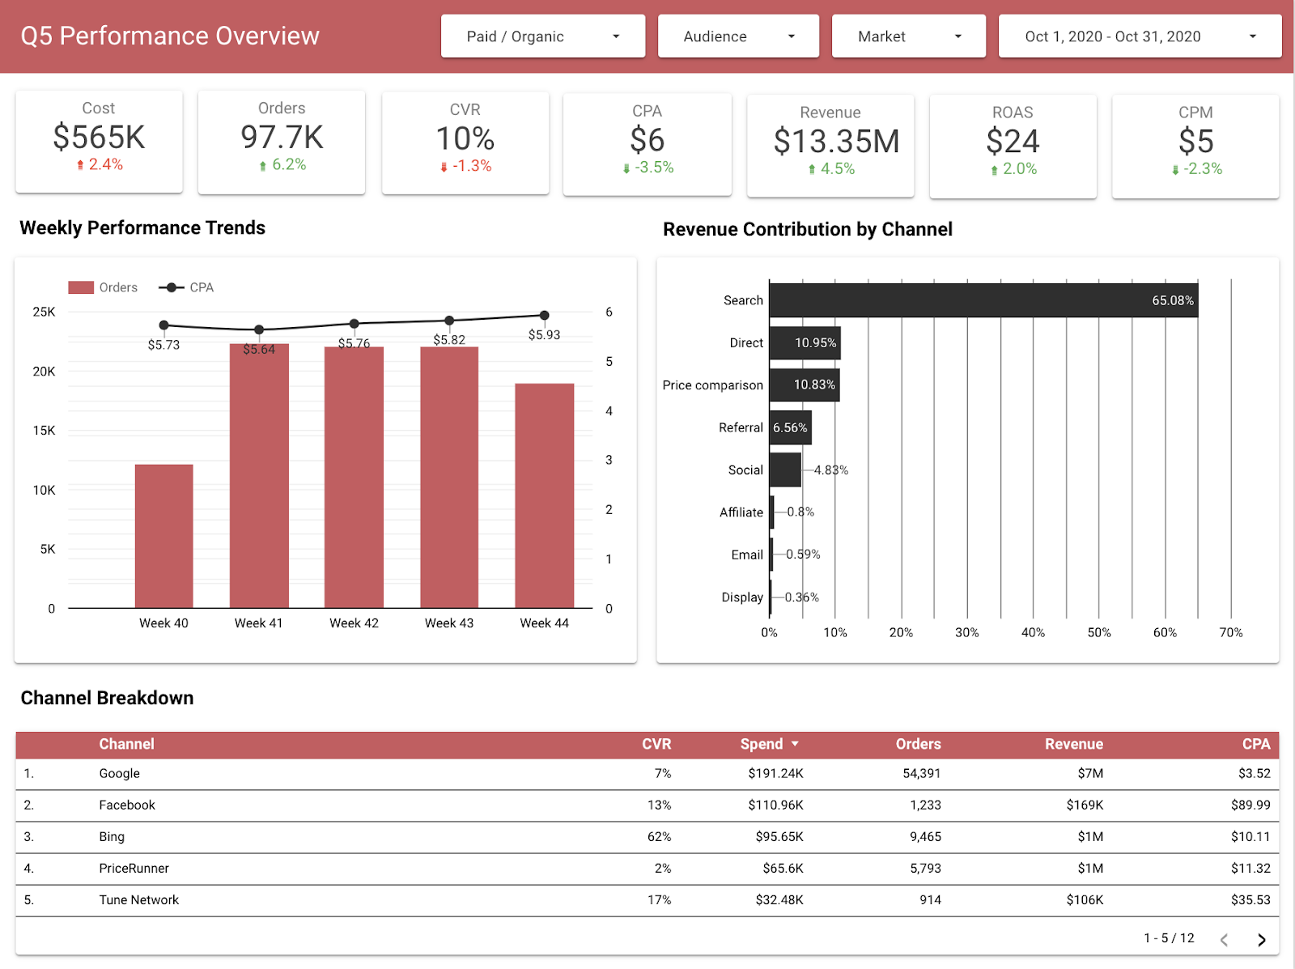Viewport: 1295px width, 969px height.
Task: Click the $5.73 CPA data point
Action: (163, 325)
